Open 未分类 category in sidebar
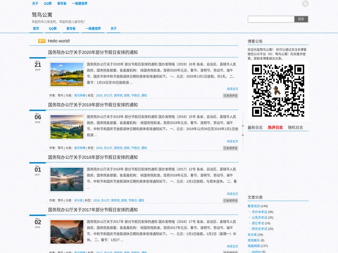 pyautogui.click(x=252, y=235)
